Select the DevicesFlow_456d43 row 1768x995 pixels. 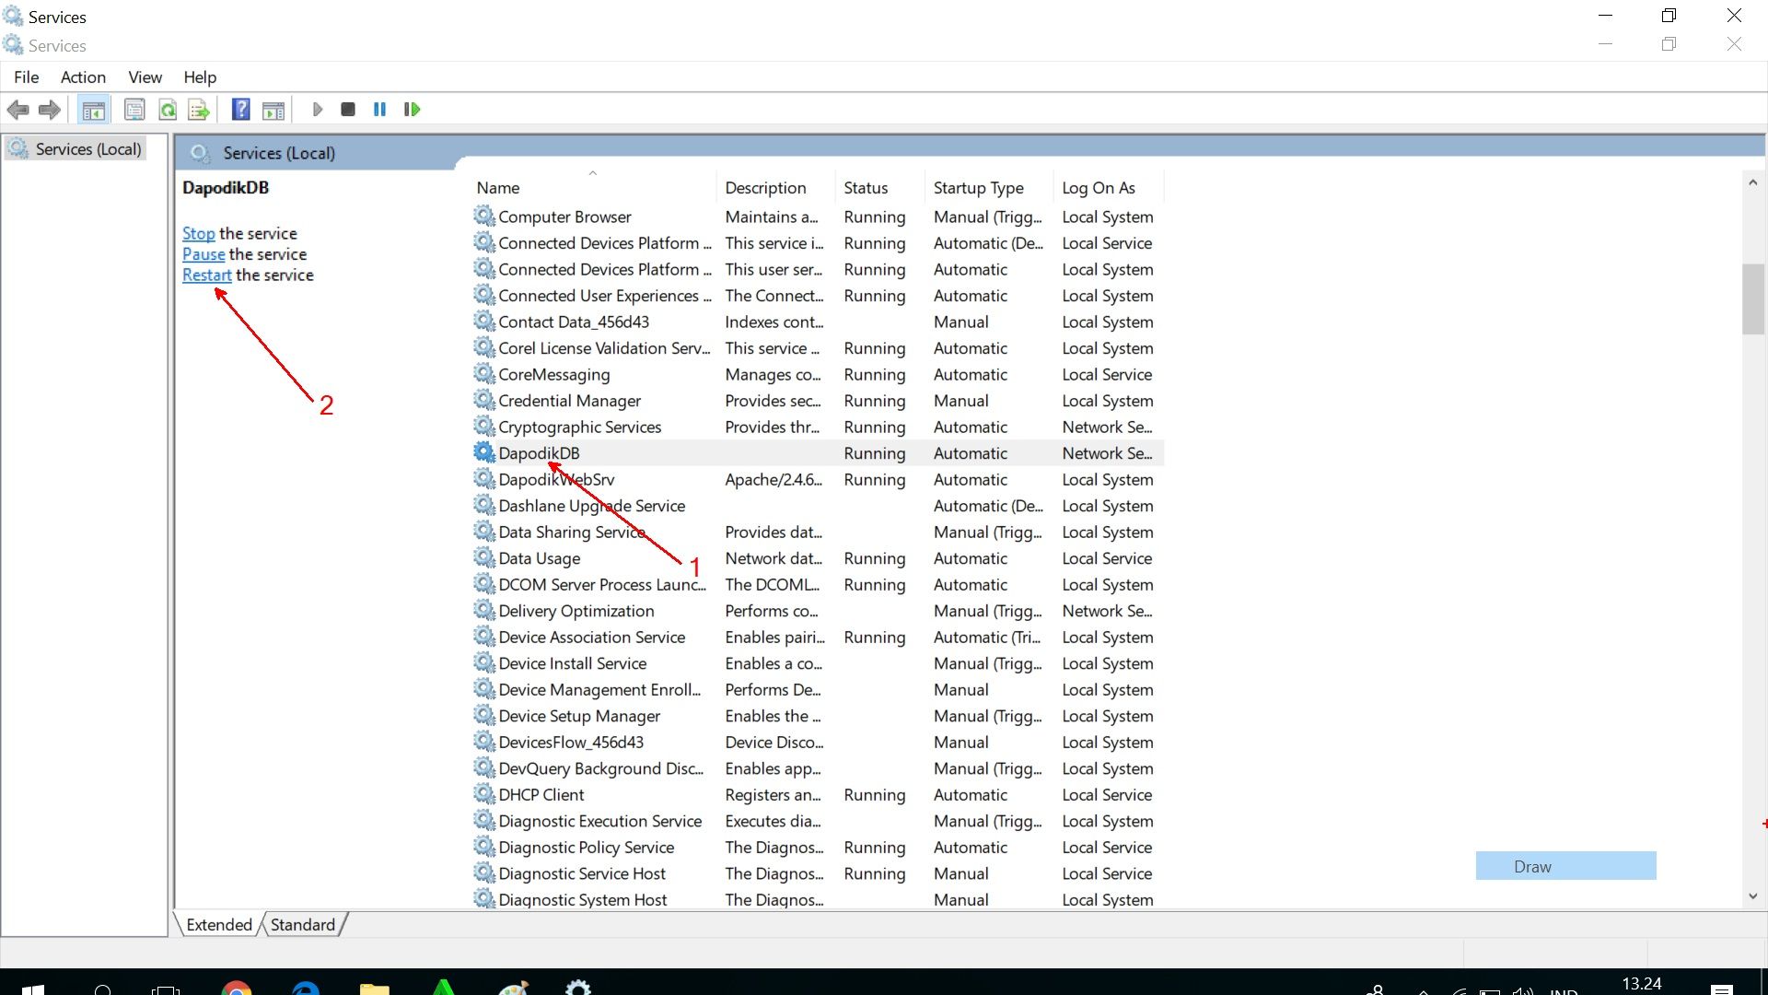818,742
